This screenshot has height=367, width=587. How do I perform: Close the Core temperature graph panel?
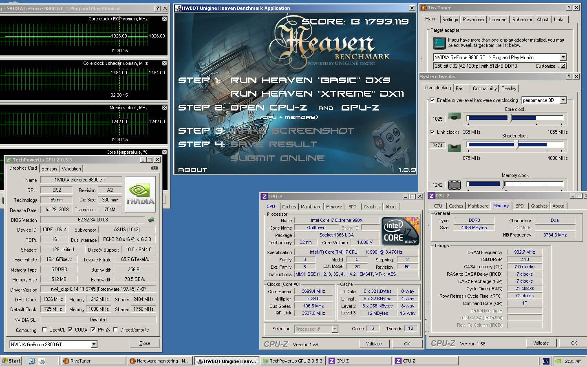click(164, 152)
